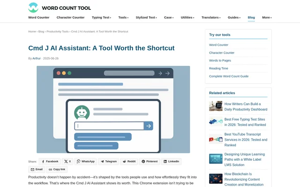Open Stylized Text dropdown
The image size is (300, 187).
(x=146, y=17)
